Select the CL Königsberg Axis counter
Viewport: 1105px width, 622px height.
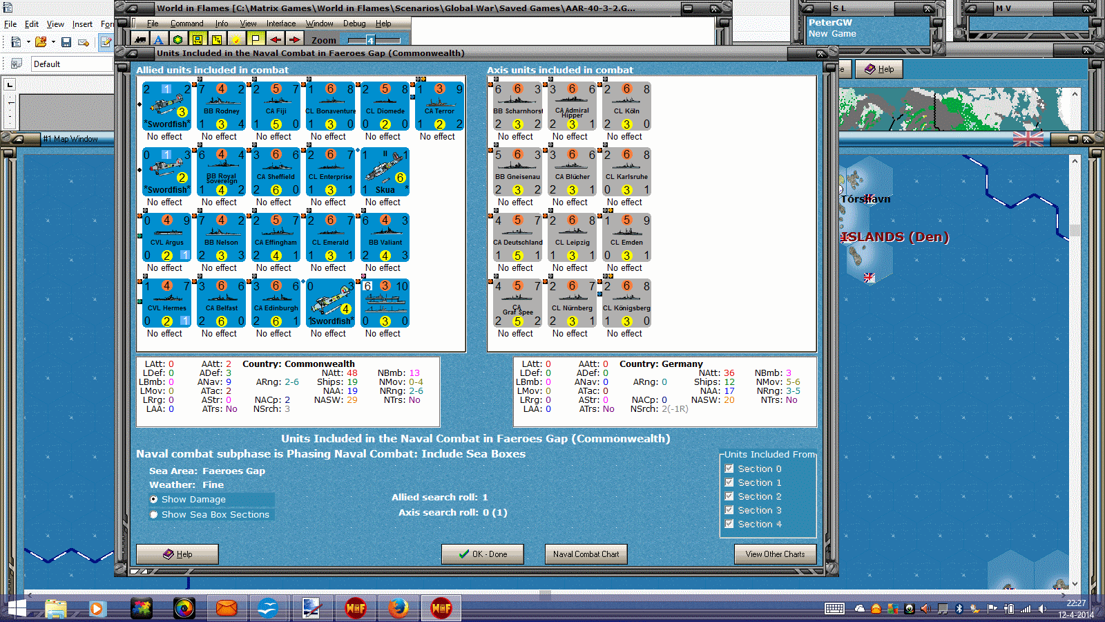[x=627, y=303]
